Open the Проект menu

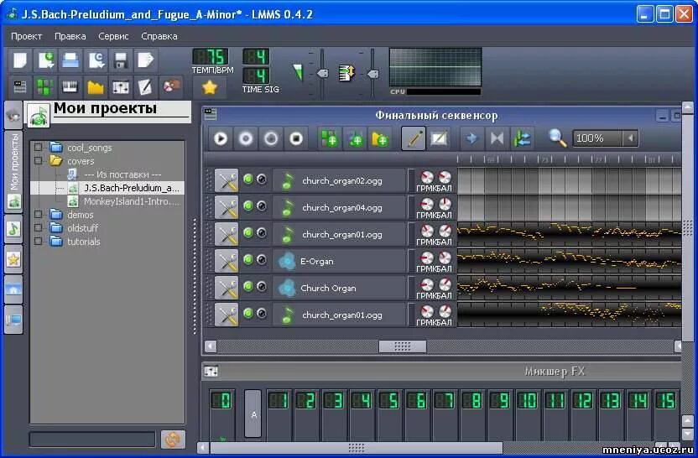[x=26, y=37]
